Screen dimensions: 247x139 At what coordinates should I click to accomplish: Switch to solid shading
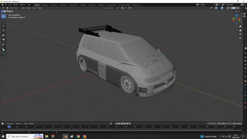pyautogui.click(x=233, y=8)
